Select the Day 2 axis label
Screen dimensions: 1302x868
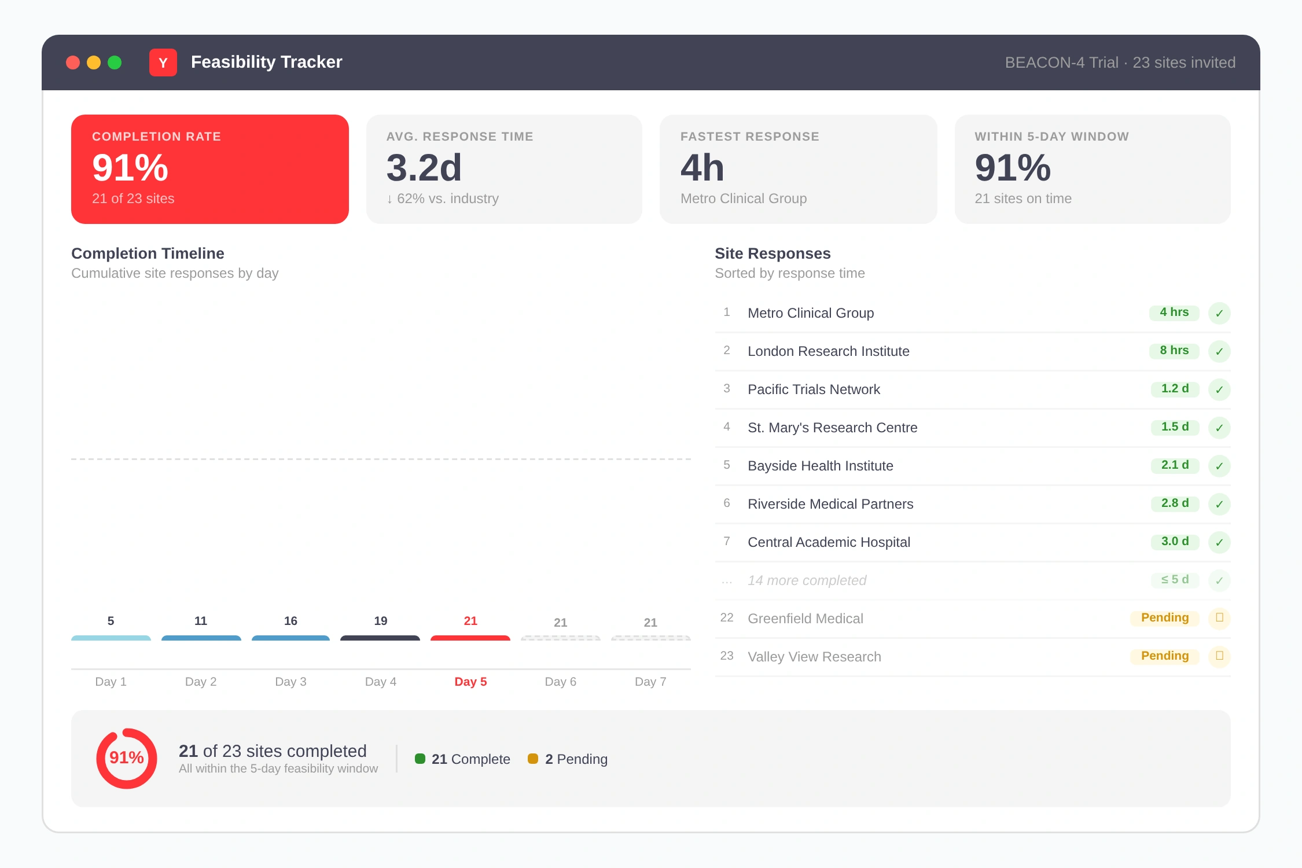[201, 682]
